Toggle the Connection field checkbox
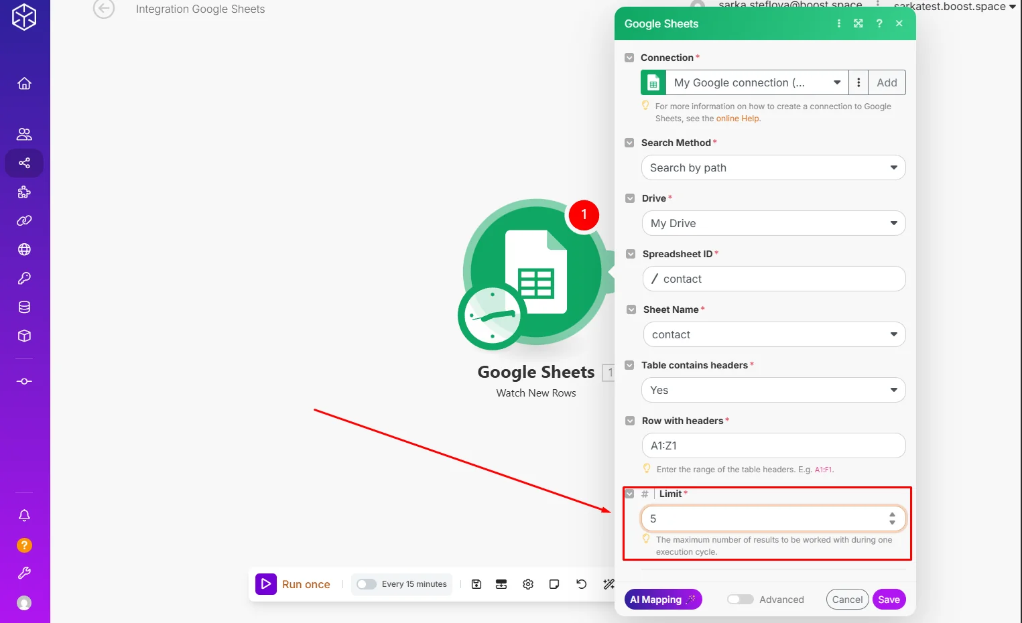This screenshot has width=1022, height=623. [x=629, y=58]
